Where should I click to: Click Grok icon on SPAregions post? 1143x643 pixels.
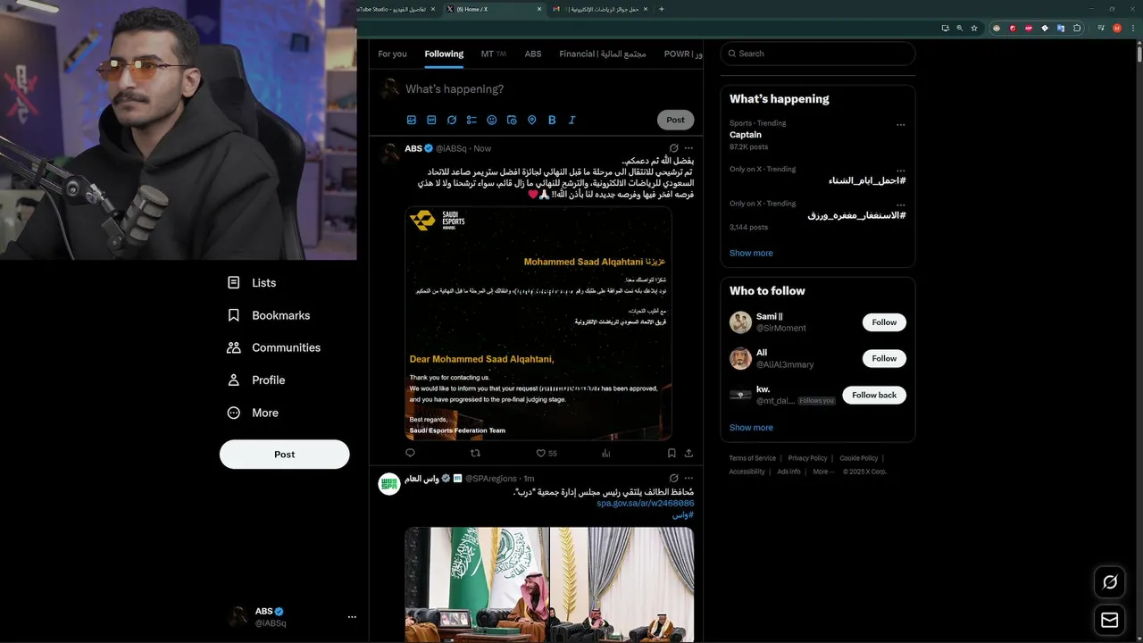(x=673, y=479)
